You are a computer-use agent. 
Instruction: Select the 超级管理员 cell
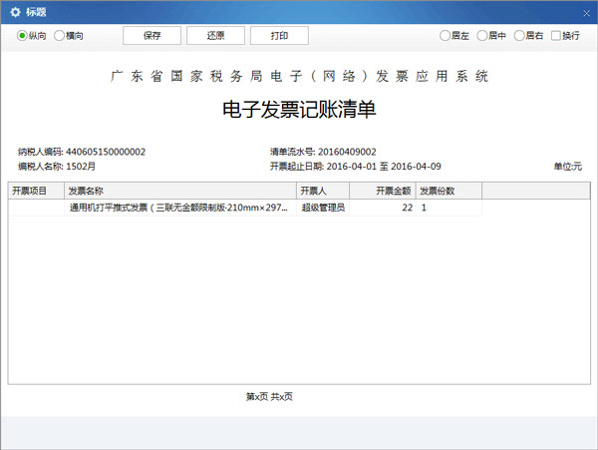tap(322, 208)
